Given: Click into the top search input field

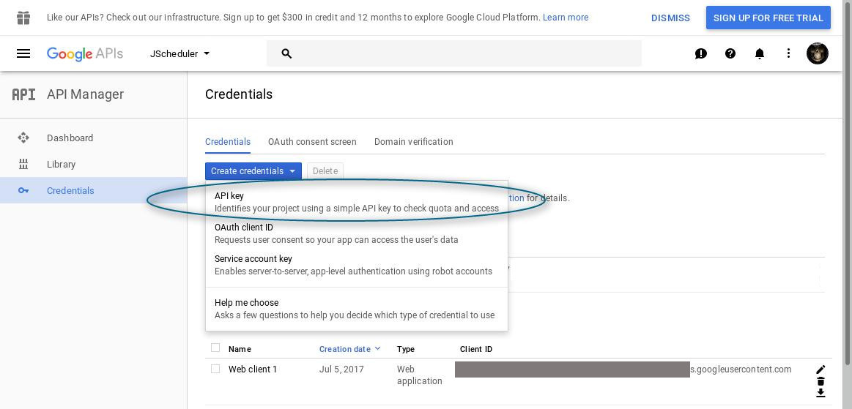Looking at the screenshot, I should click(453, 53).
